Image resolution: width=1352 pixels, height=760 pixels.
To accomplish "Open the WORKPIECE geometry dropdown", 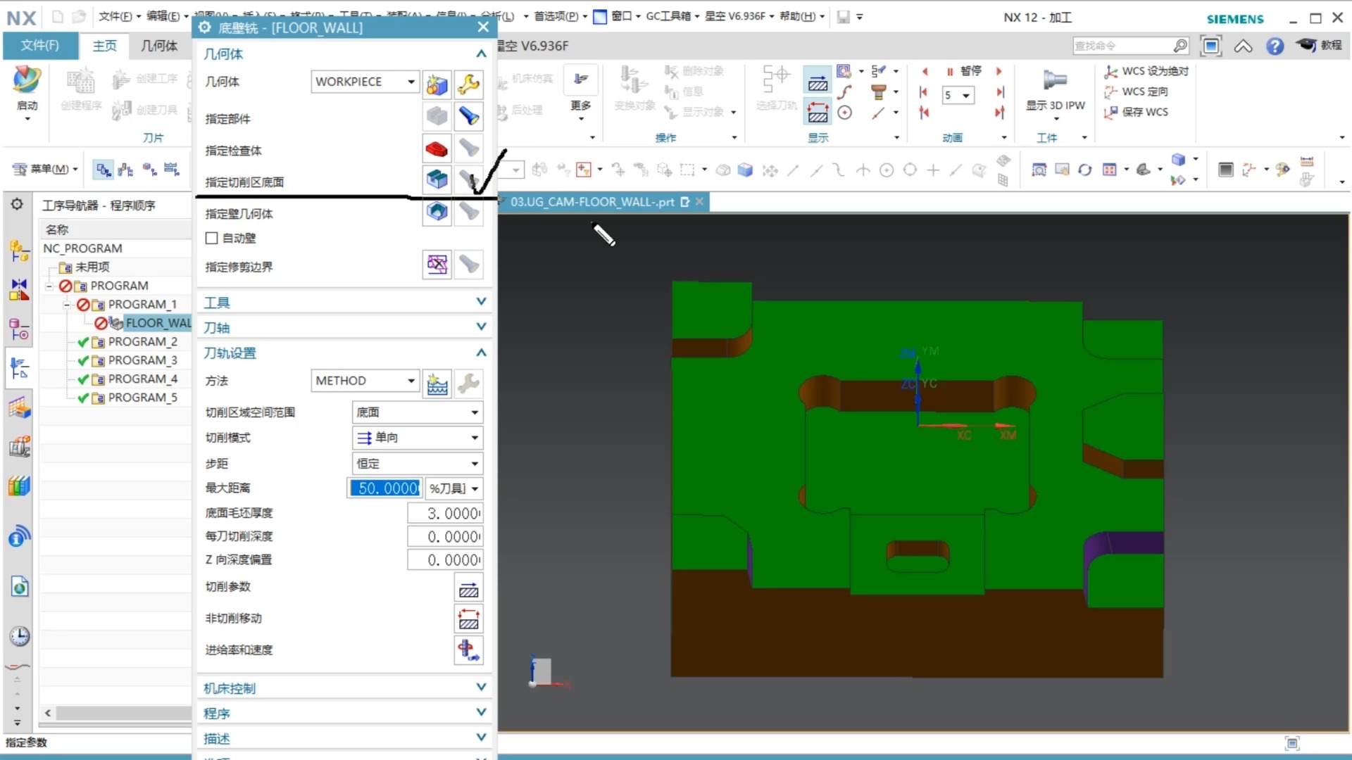I will pos(411,82).
